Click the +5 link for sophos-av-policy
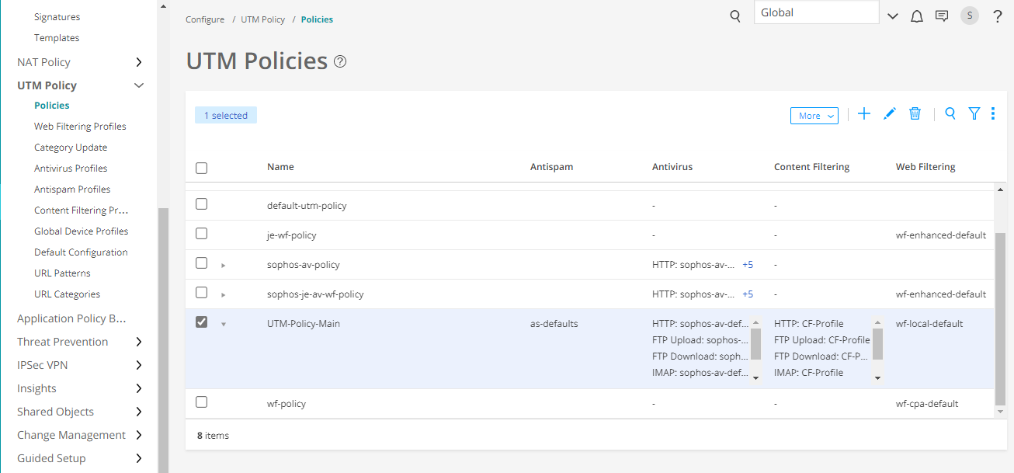1014x473 pixels. coord(748,265)
